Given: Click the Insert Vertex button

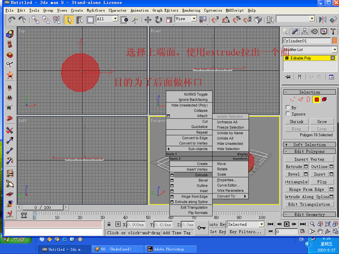Looking at the screenshot, I should coord(309,159).
